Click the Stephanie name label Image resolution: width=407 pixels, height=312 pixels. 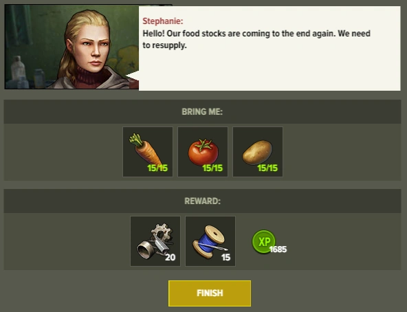point(163,21)
